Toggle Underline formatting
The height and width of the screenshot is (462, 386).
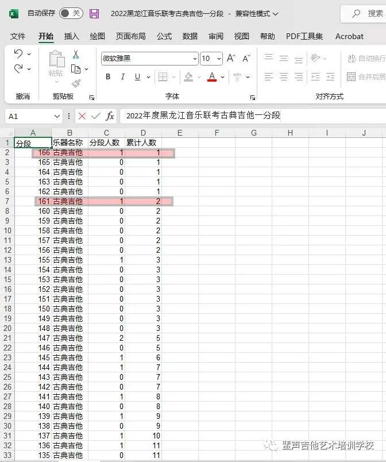point(137,76)
